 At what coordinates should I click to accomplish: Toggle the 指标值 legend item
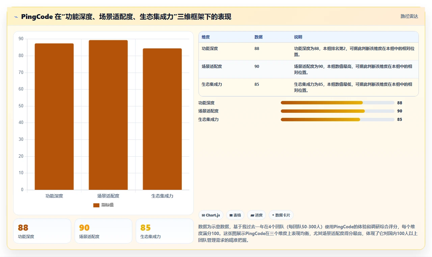click(x=103, y=205)
